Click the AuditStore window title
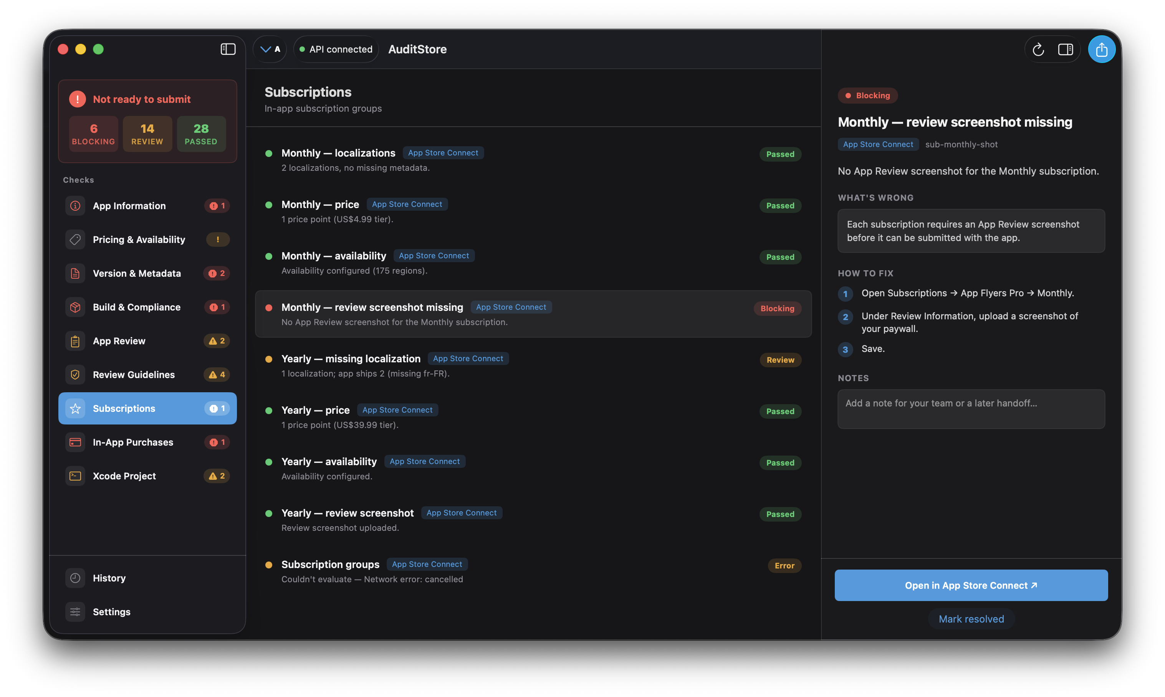Image resolution: width=1165 pixels, height=697 pixels. (417, 49)
